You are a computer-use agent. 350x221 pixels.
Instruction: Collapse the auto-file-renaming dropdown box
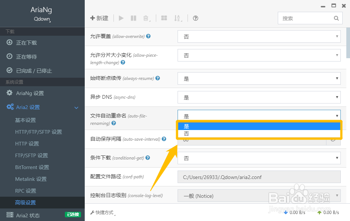(x=259, y=115)
